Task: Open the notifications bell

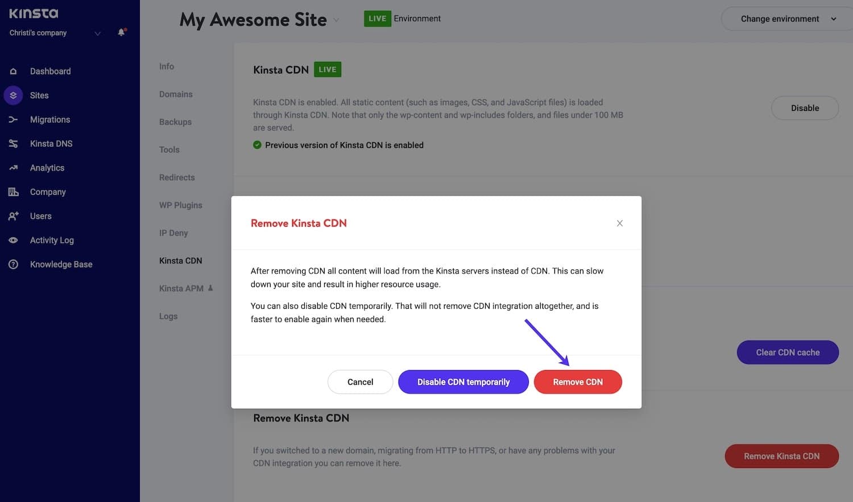Action: 121,32
